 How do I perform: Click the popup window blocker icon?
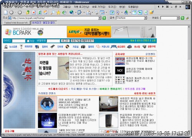point(134,12)
